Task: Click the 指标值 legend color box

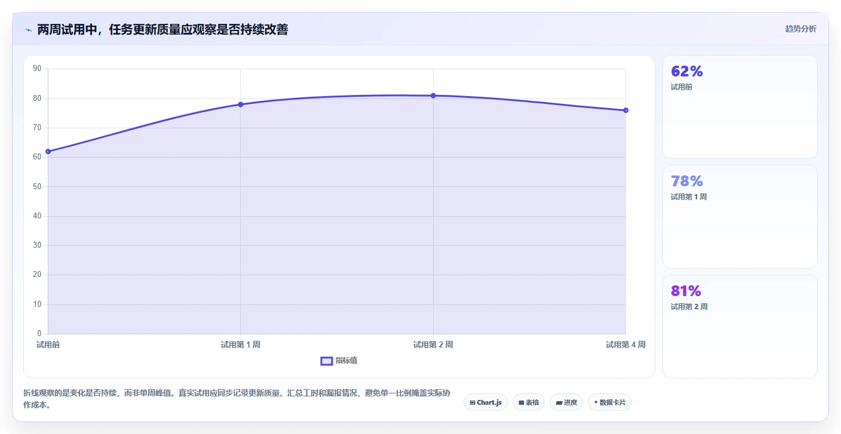Action: tap(327, 361)
